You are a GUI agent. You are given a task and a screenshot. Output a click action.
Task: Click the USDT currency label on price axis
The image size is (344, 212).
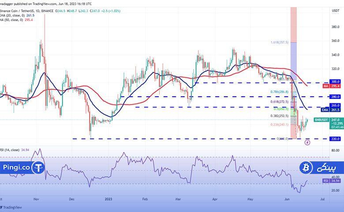336,11
